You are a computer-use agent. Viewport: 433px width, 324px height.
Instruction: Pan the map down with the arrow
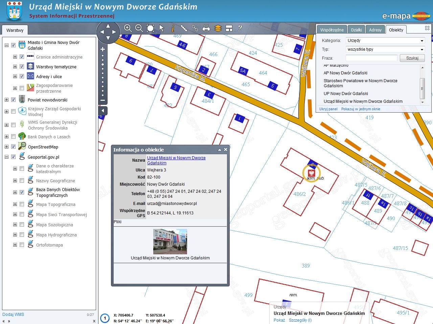[x=108, y=38]
